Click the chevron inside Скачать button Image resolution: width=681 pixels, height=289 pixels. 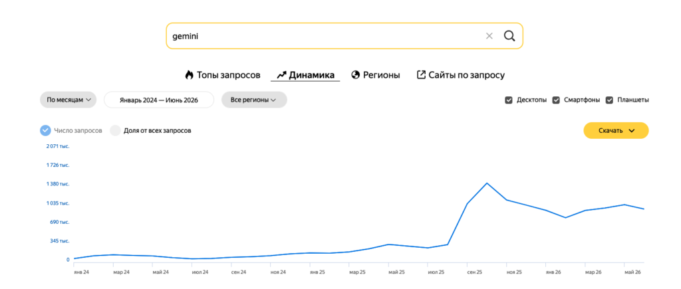632,131
